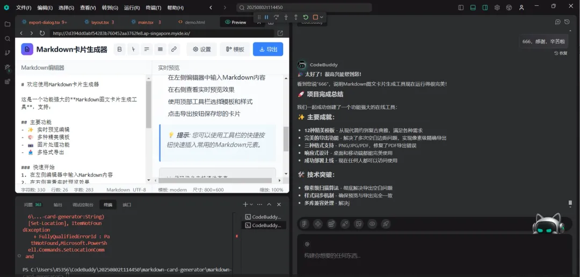This screenshot has width=580, height=277.
Task: Open preview in external browser icon
Action: pyautogui.click(x=280, y=33)
